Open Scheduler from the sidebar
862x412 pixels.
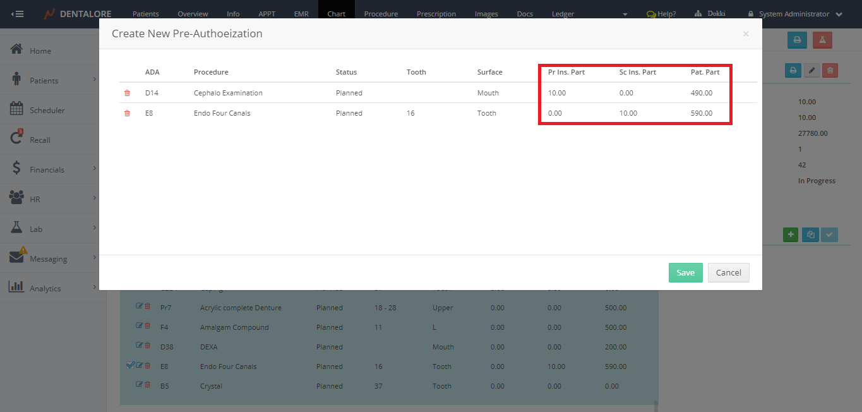click(x=47, y=110)
